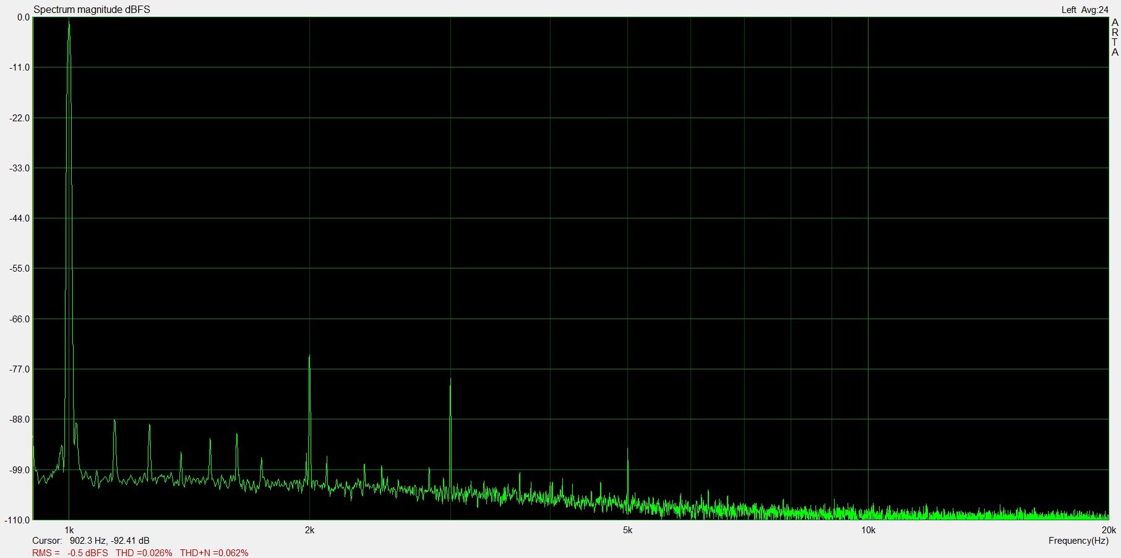Screen dimensions: 1121x558
Task: Click the 'Frequency(Hz)' axis label
Action: click(x=1078, y=541)
